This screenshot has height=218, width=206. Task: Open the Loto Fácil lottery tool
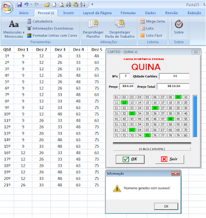click(151, 35)
